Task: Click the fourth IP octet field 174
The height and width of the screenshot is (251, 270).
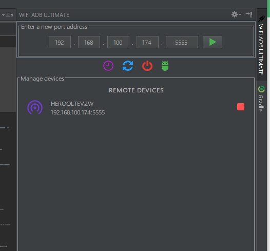Action: 147,42
